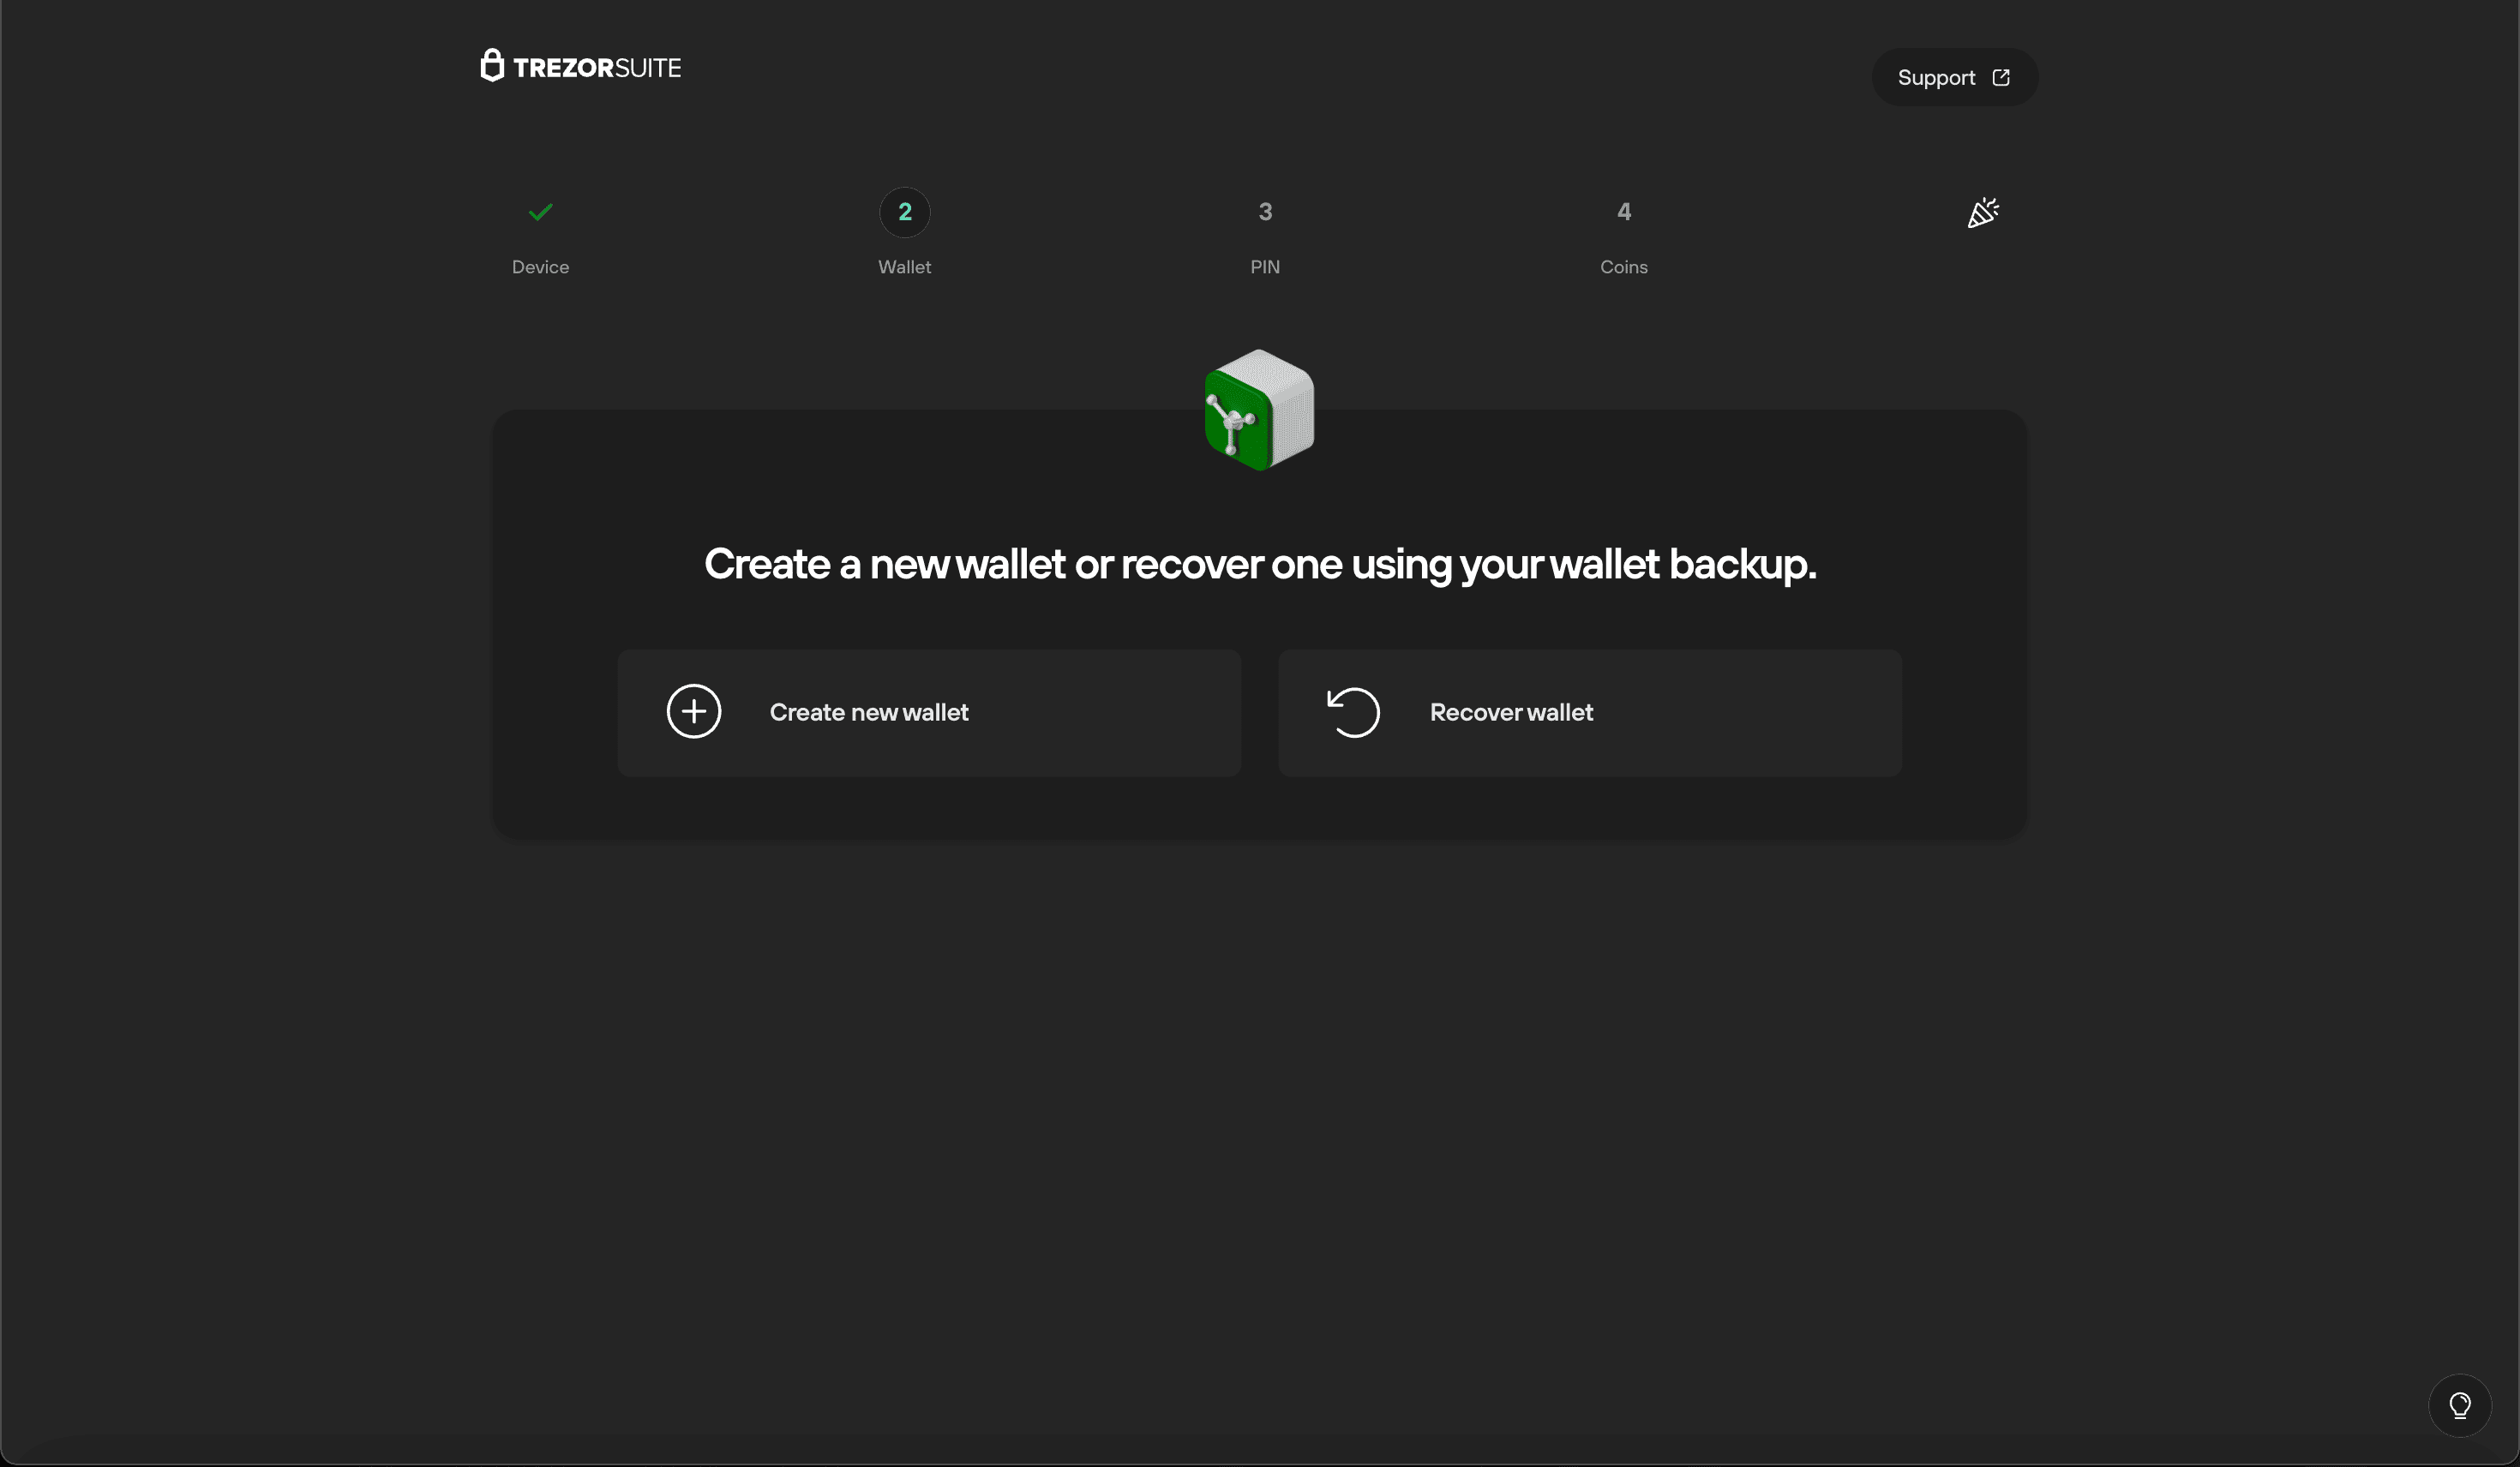
Task: Select the PIN step label
Action: (x=1265, y=267)
